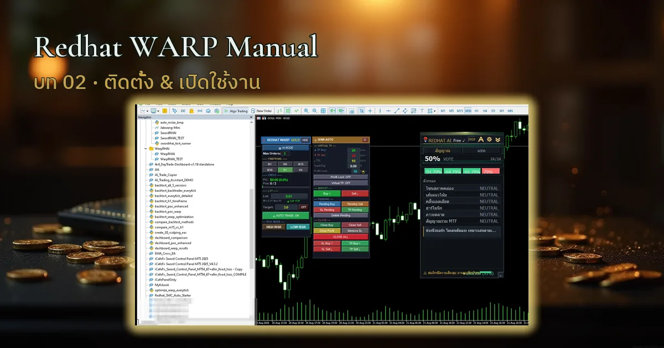The image size is (664, 348).
Task: Toggle Profit Lock: OFF
Action: tap(341, 177)
